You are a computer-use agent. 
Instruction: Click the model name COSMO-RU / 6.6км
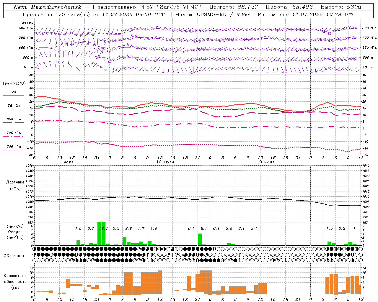pyautogui.click(x=224, y=14)
